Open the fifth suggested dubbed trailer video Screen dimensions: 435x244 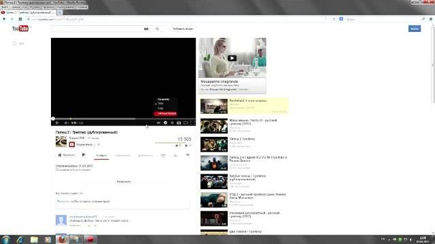click(244, 182)
